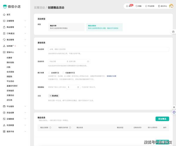This screenshot has height=146, width=176.
Task: Click the coupon icon beside 营销中心
Action: pos(4,52)
